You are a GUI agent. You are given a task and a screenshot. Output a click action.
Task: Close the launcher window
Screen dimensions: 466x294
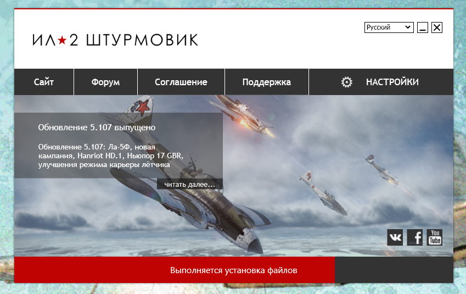click(x=436, y=27)
